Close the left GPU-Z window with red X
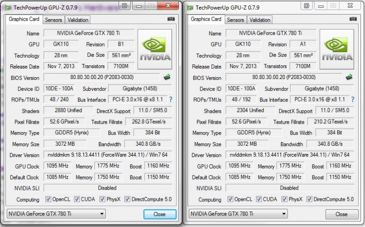The image size is (365, 227). tap(168, 5)
